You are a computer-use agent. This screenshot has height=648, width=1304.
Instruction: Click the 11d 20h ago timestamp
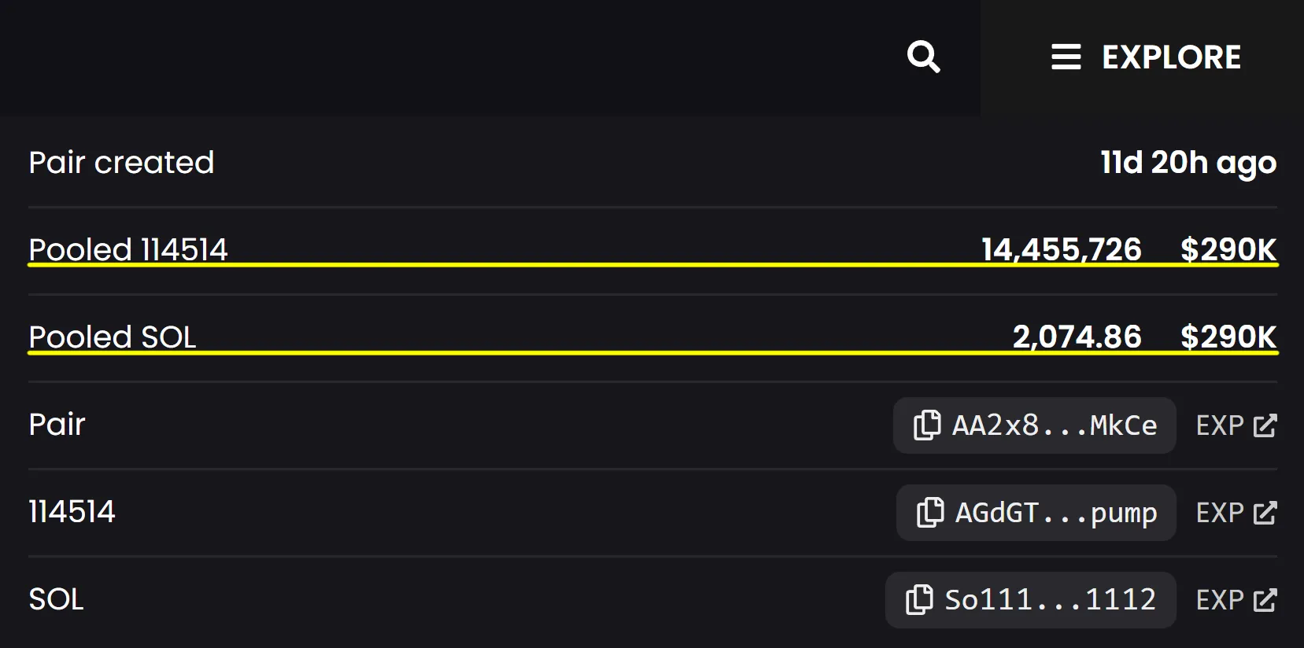(1188, 163)
